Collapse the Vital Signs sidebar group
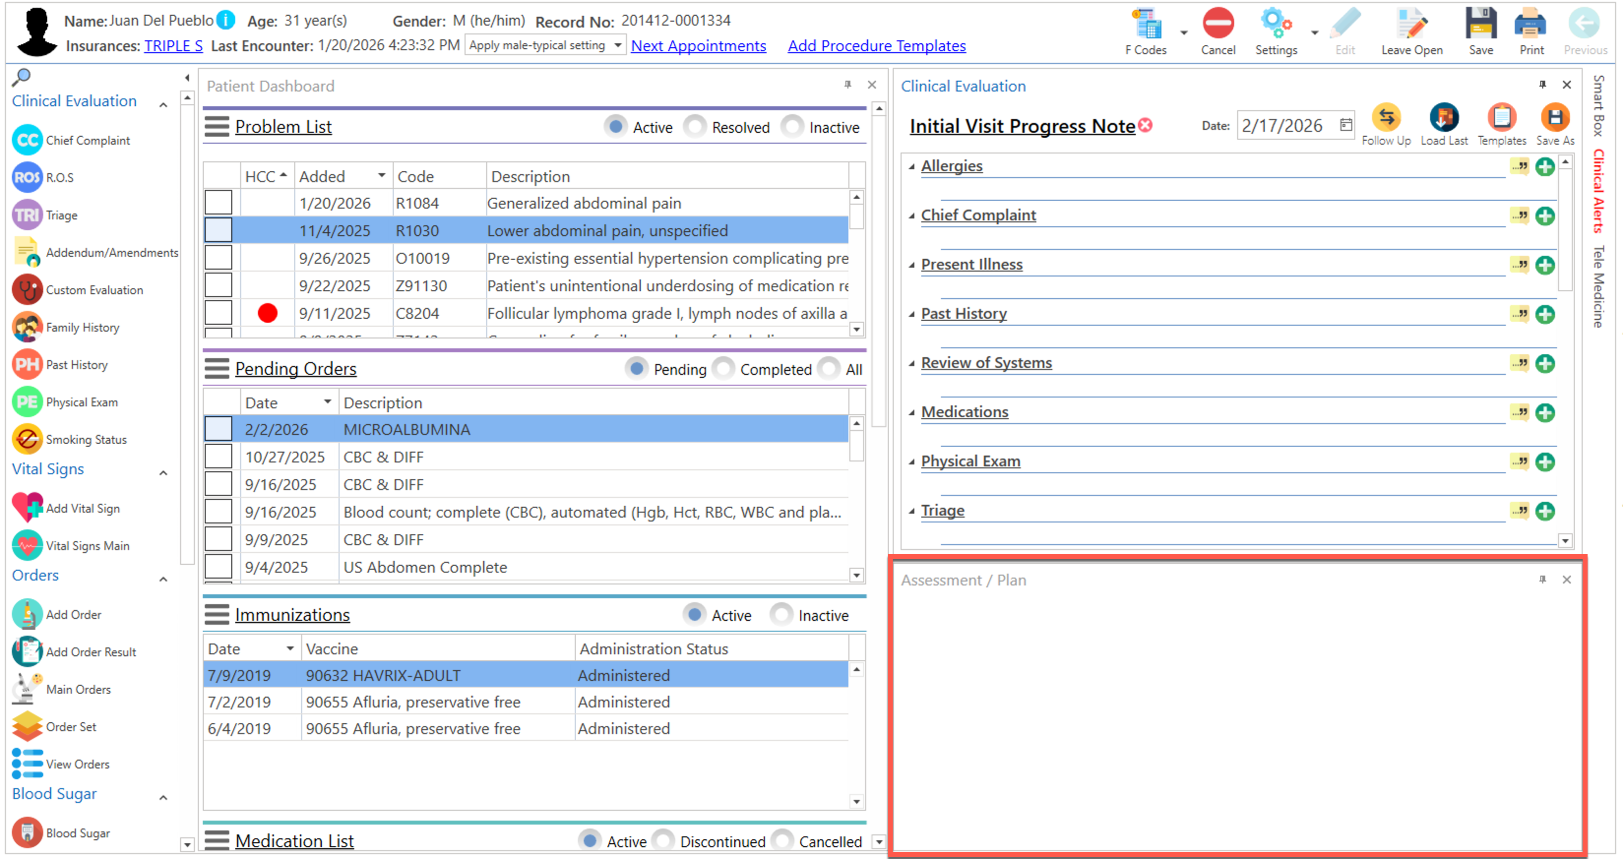 163,473
